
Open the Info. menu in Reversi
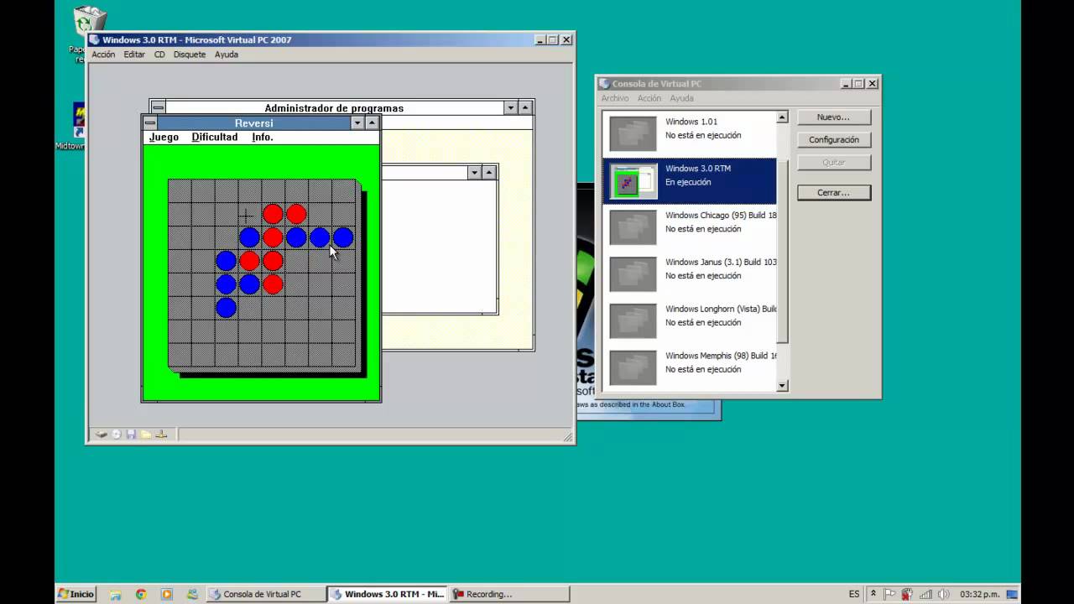pos(263,137)
